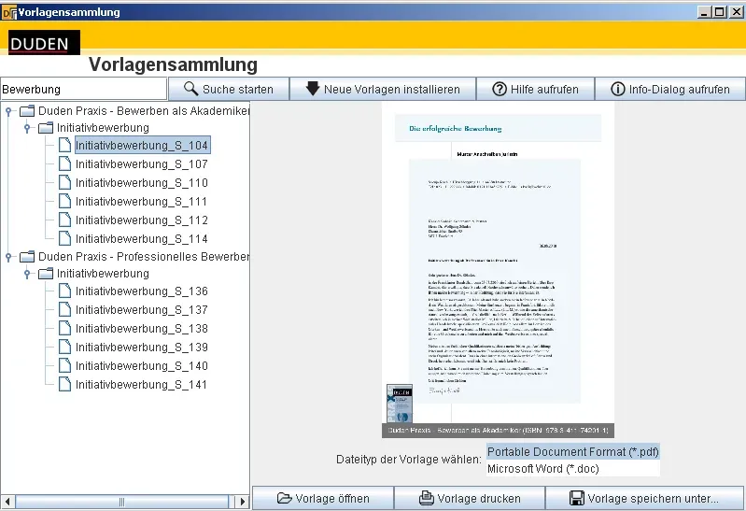Click the horizontal scrollbar thumb in tree panel

(121, 502)
